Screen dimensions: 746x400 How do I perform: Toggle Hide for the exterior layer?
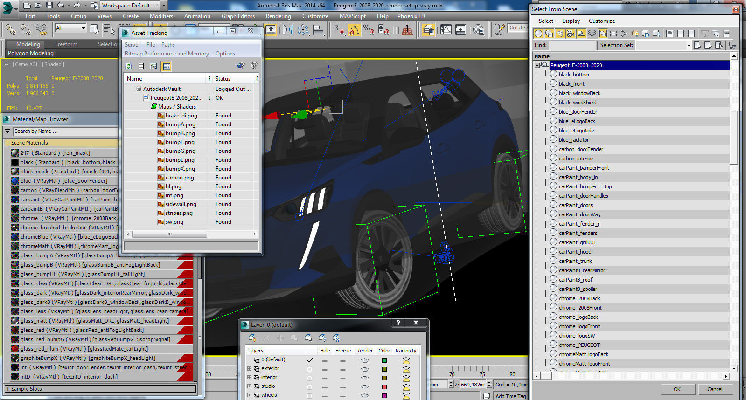(x=325, y=369)
